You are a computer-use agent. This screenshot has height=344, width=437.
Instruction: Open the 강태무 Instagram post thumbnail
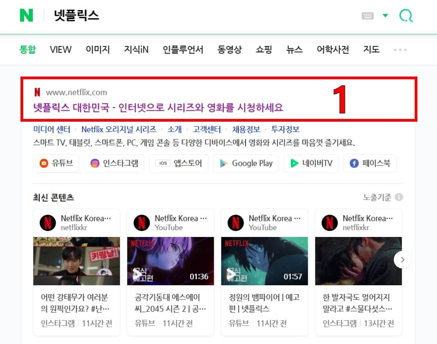click(x=77, y=261)
